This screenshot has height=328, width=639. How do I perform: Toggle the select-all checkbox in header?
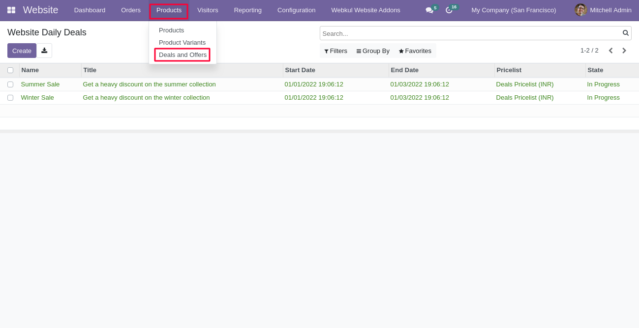10,70
